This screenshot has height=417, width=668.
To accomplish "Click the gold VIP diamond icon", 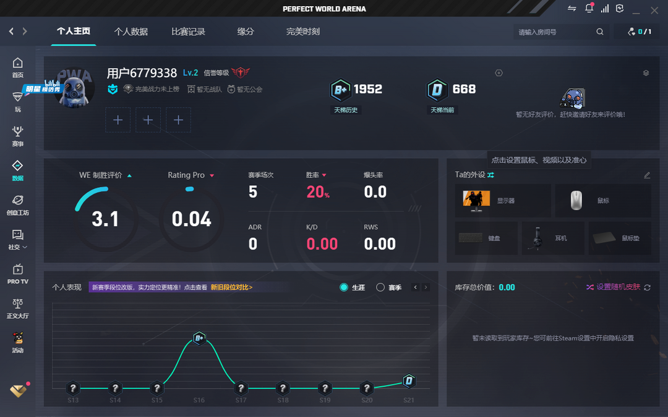I will (x=18, y=390).
